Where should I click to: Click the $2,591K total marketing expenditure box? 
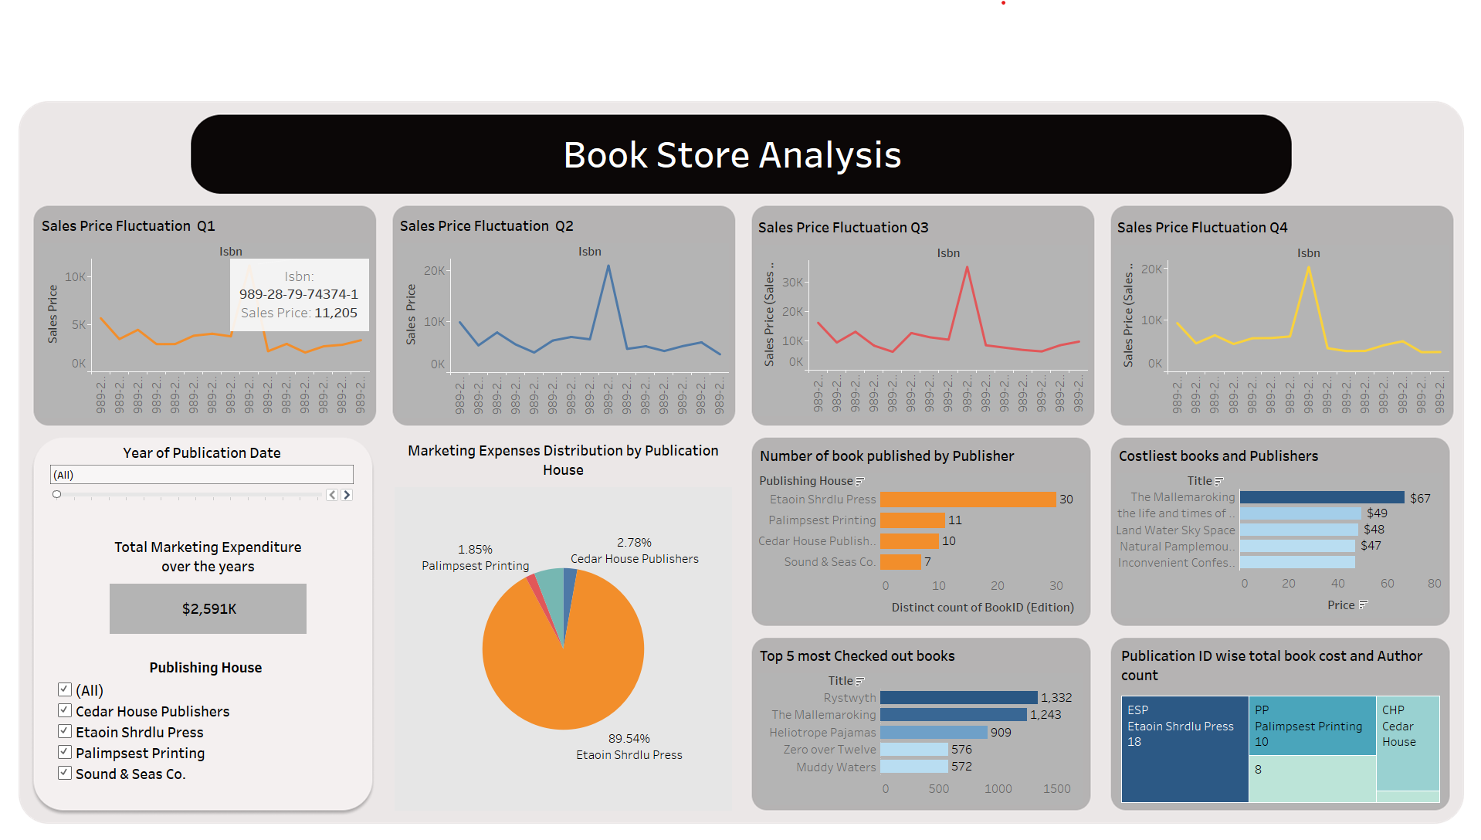(x=208, y=609)
